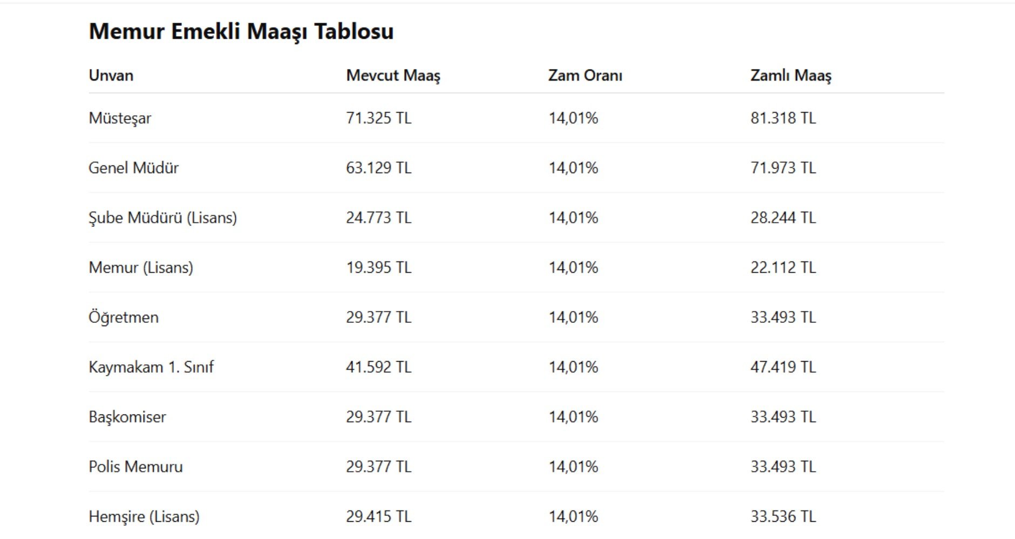The image size is (1015, 539).
Task: Click the Memur (Lisans) title cell
Action: click(141, 267)
